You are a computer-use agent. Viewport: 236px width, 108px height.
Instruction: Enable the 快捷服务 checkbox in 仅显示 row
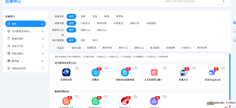coord(163,48)
